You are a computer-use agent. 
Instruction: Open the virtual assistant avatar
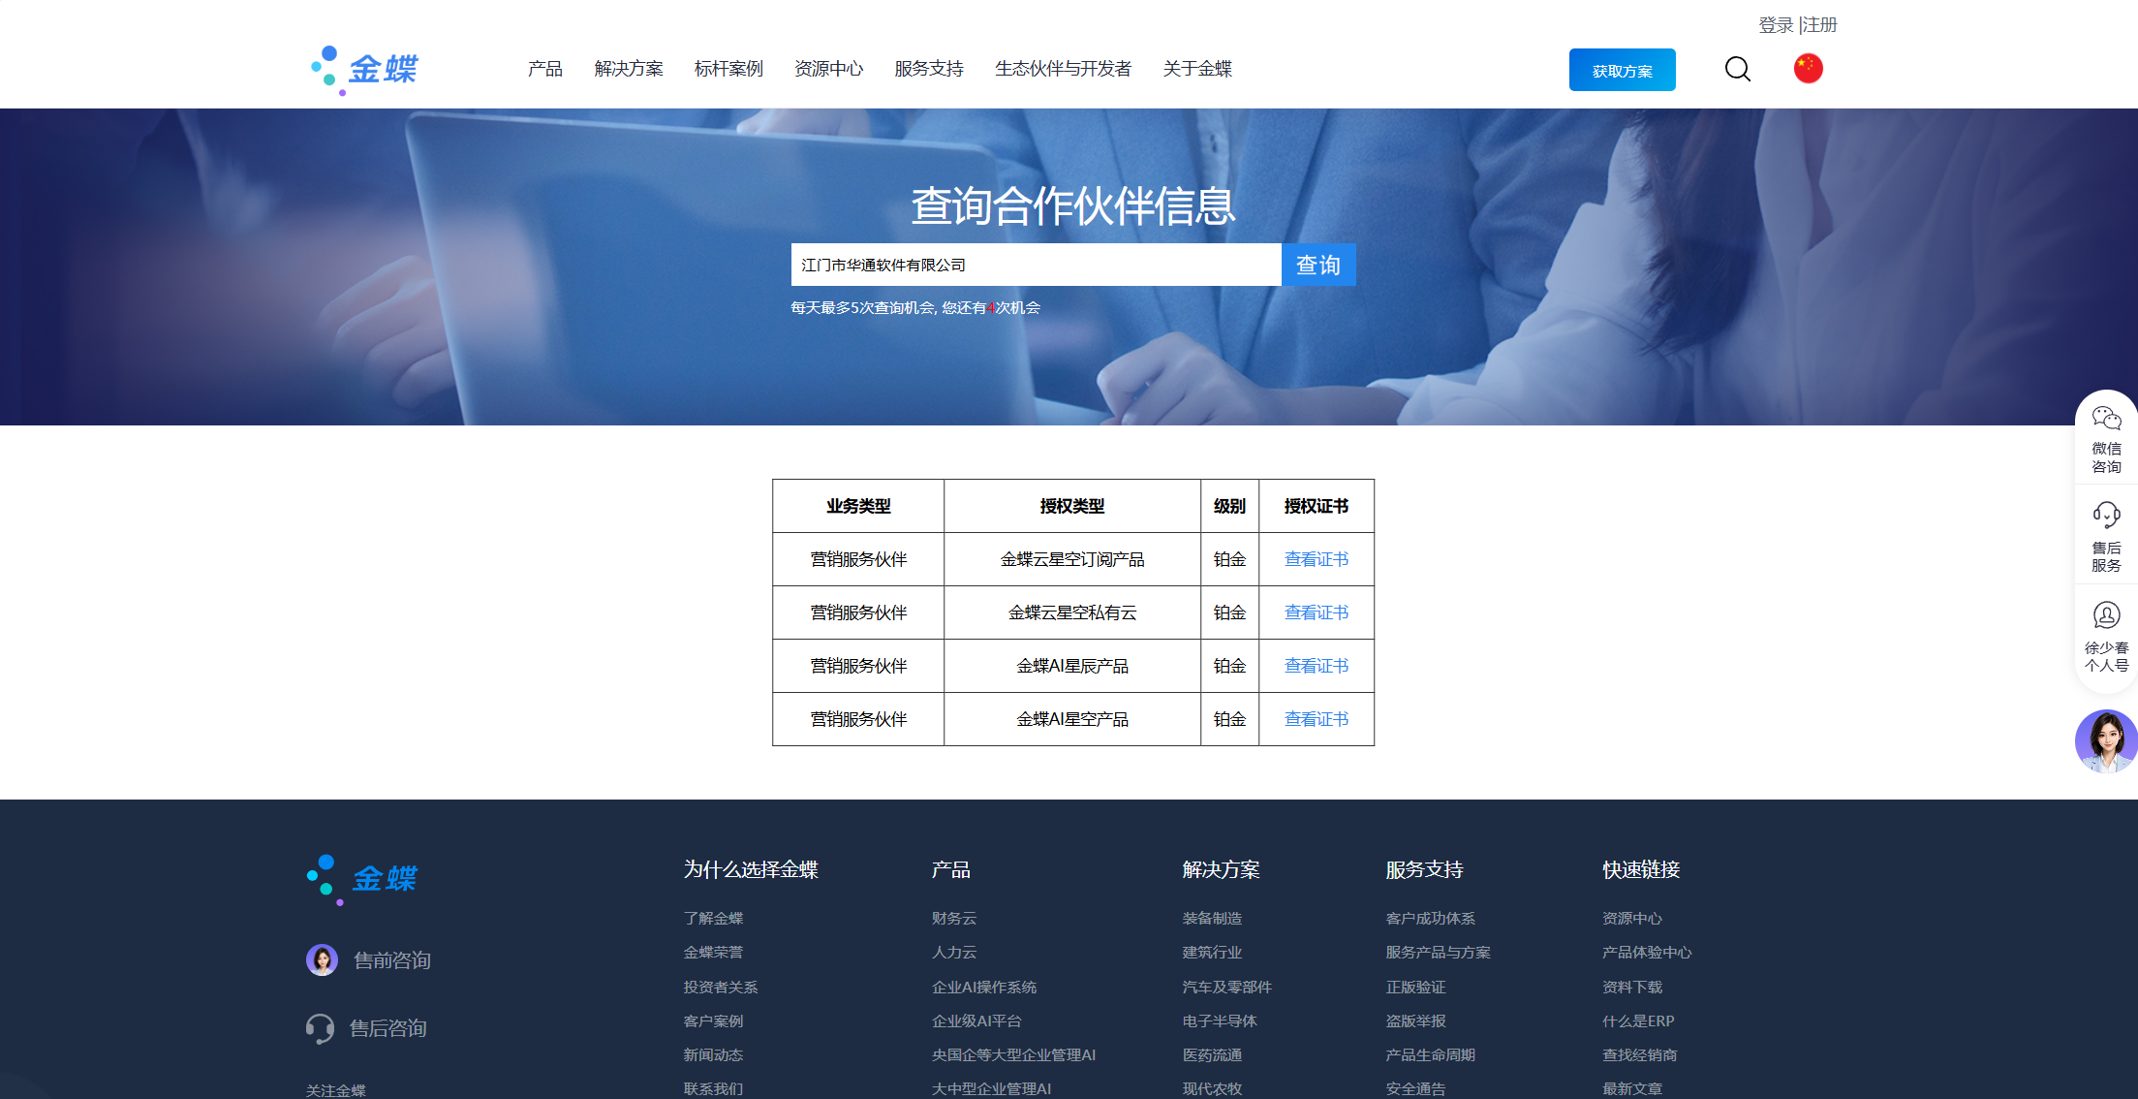2106,741
